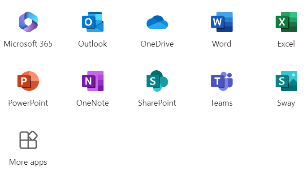
Task: Click the 'PowerPoint' text label
Action: point(28,103)
